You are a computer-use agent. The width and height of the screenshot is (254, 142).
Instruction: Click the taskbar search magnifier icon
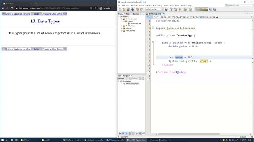tap(7, 140)
